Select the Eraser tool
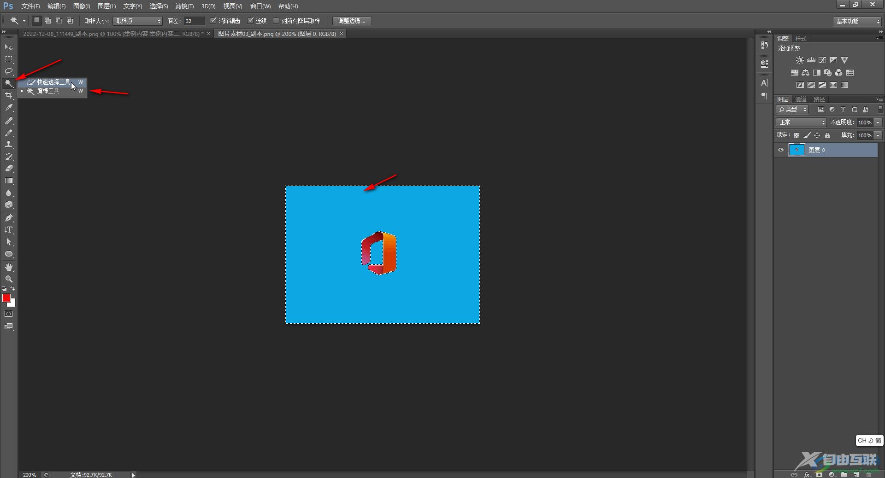Screen dimensions: 885x478 coord(9,169)
